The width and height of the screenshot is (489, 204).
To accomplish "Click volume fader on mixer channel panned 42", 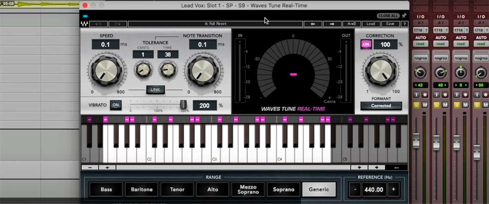I will point(416,140).
